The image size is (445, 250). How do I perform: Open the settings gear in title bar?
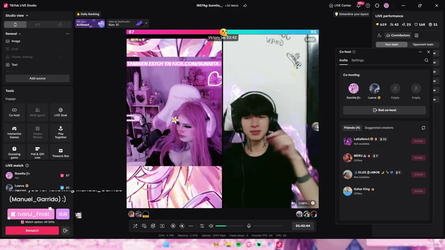coord(377,6)
